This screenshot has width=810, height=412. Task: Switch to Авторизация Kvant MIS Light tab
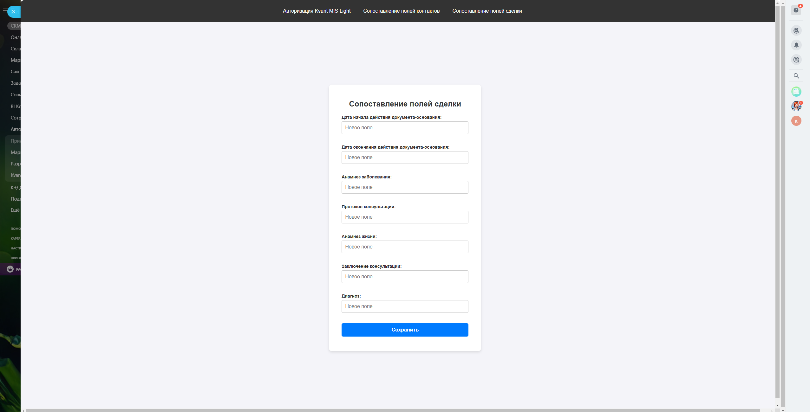317,11
